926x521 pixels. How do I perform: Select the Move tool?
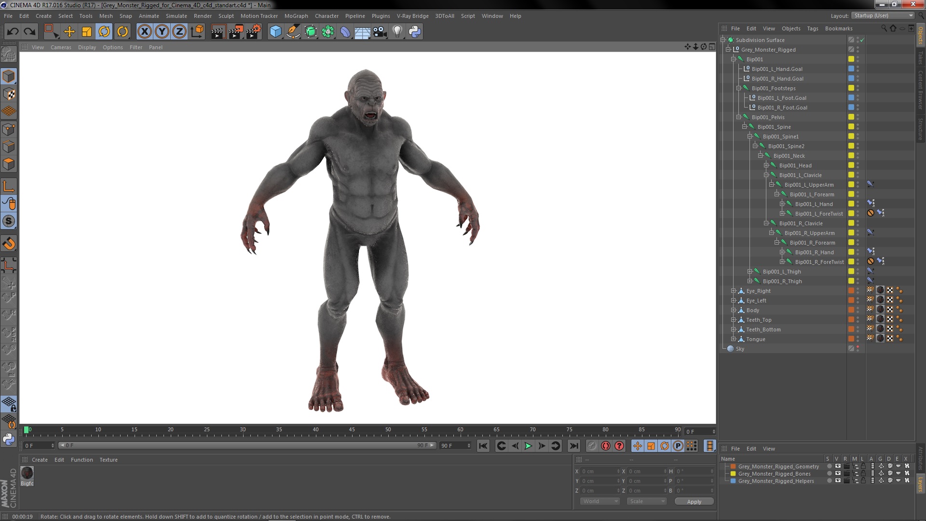click(x=69, y=32)
